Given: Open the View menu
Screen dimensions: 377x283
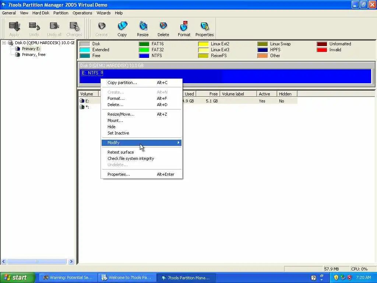Looking at the screenshot, I should [x=24, y=13].
